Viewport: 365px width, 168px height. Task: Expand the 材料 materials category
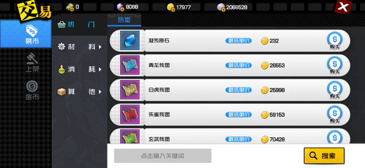coord(79,47)
